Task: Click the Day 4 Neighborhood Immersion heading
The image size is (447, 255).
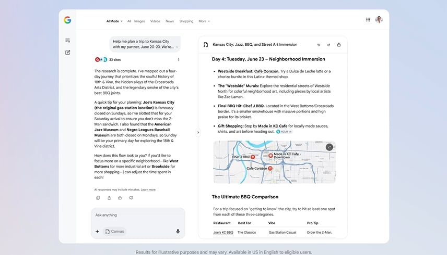Action: [268, 59]
